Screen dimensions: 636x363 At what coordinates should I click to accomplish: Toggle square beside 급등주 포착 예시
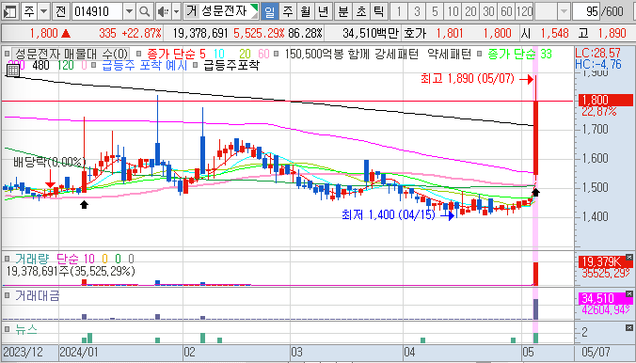point(94,65)
